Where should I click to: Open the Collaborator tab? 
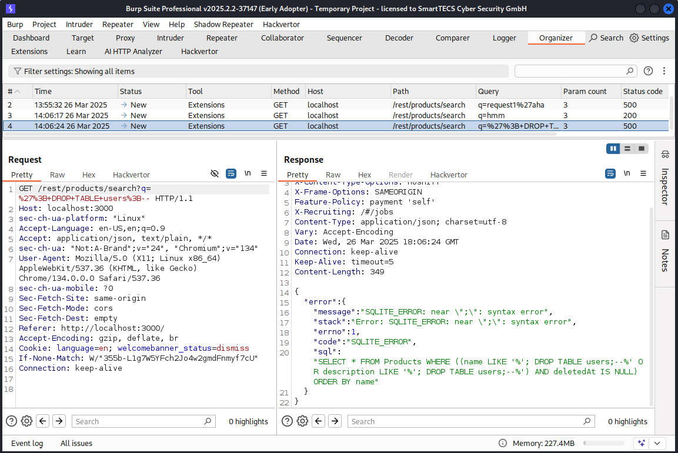pos(282,38)
